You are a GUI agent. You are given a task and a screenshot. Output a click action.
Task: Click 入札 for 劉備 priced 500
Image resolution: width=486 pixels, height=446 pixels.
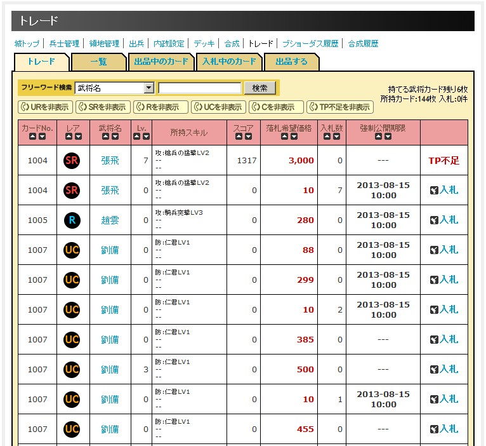point(444,369)
